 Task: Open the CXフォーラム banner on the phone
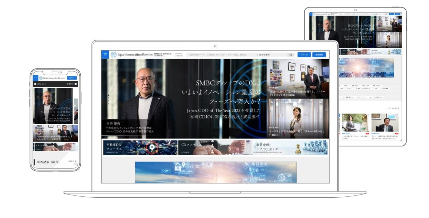tap(55, 147)
